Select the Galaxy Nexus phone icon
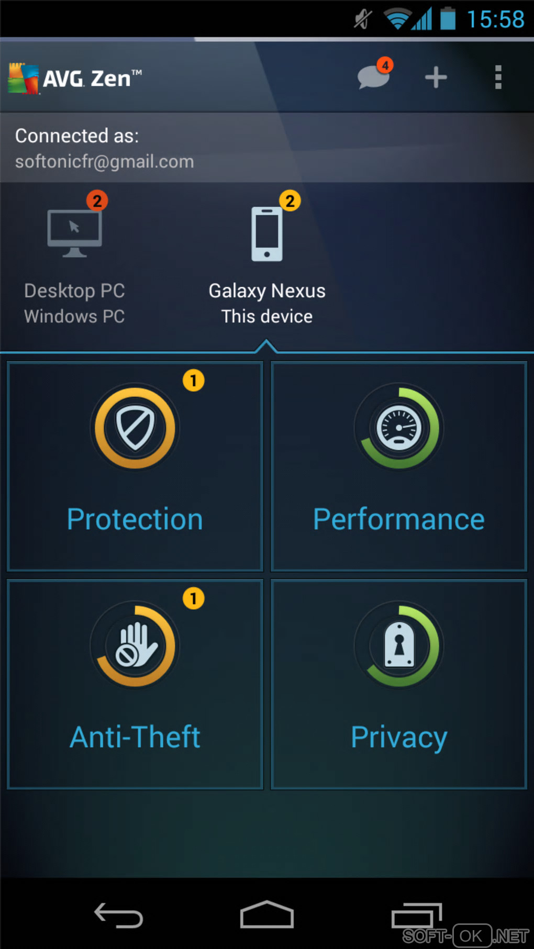The width and height of the screenshot is (534, 949). [266, 234]
